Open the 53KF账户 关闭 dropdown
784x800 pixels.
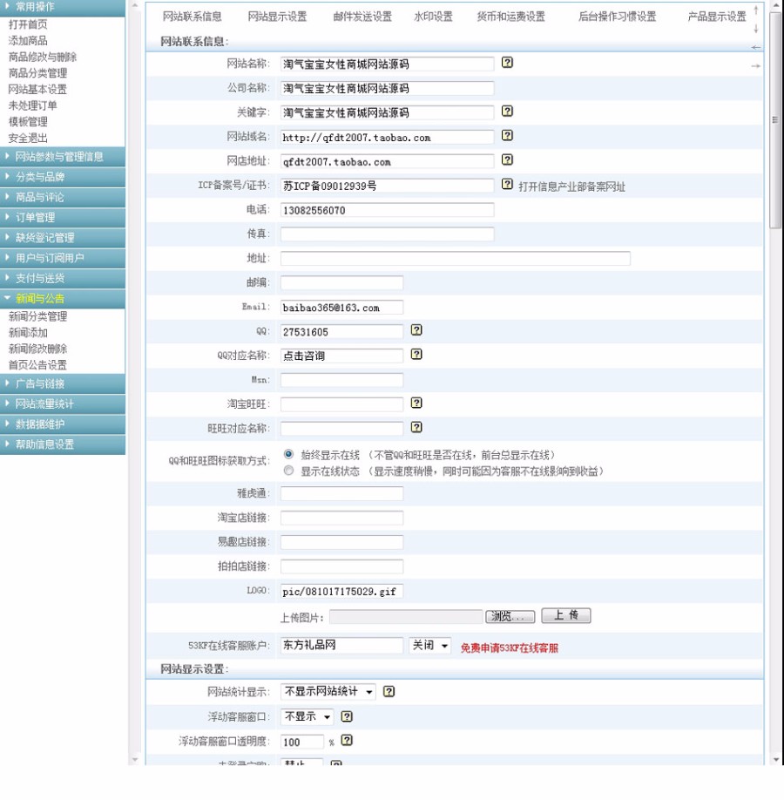[429, 645]
